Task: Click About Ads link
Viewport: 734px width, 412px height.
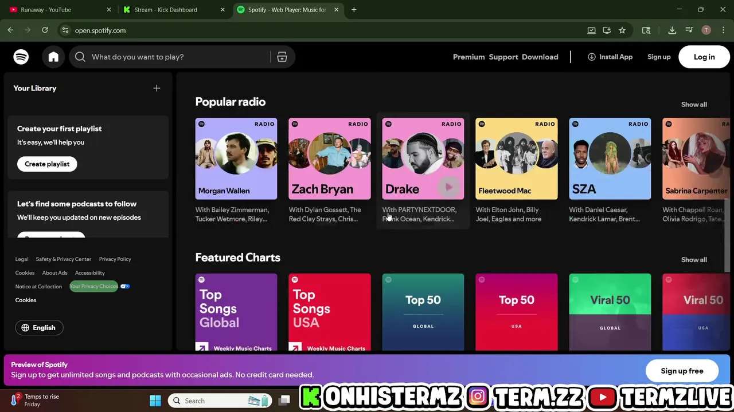Action: tap(54, 273)
